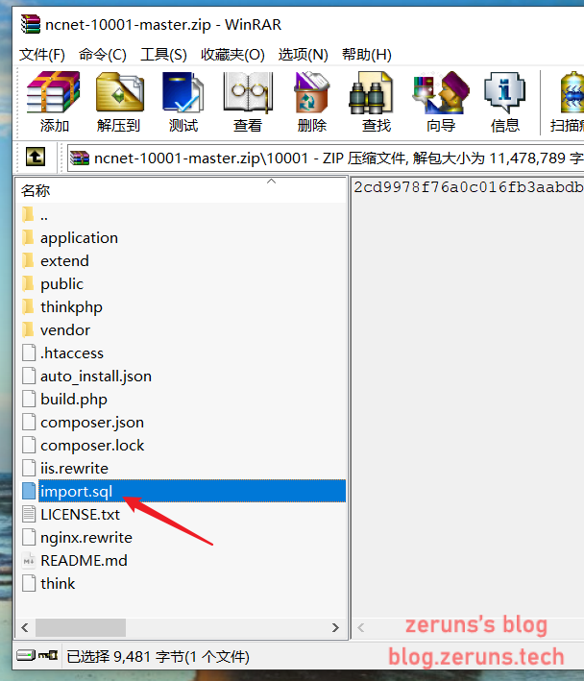Select the thinkphp folder icon
Viewport: 584px width, 681px height.
[28, 306]
